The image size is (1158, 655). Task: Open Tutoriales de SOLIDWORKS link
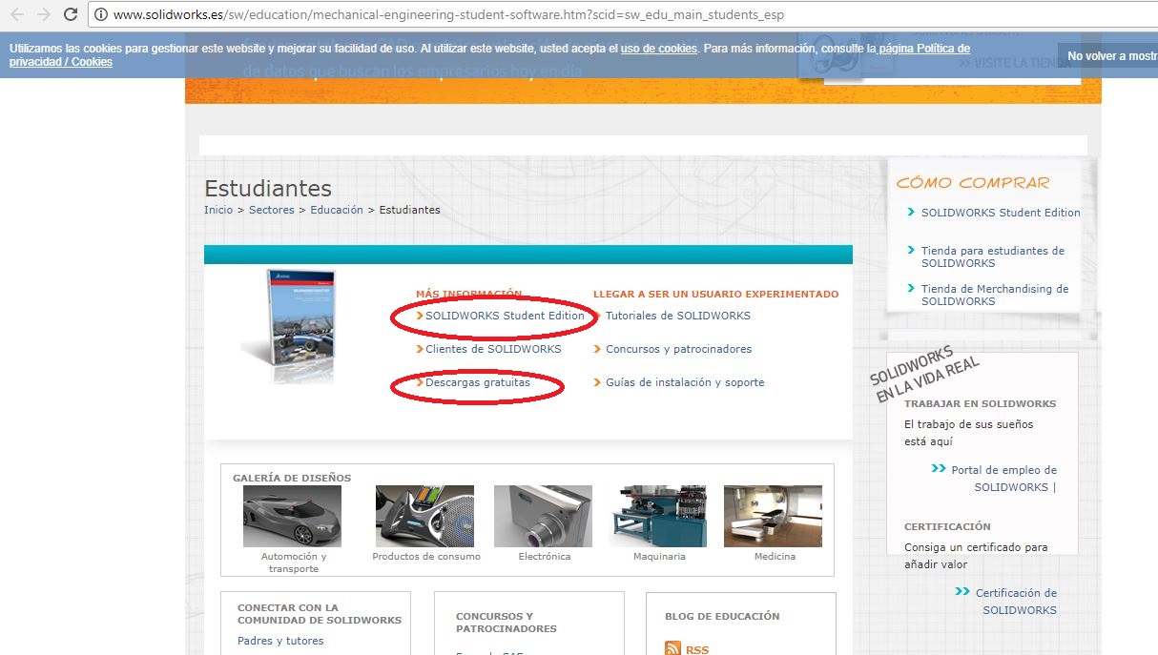coord(678,316)
